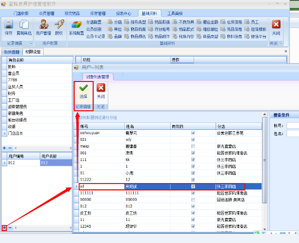
Task: Click the 分店 branch button in ribbon
Action: point(115,22)
